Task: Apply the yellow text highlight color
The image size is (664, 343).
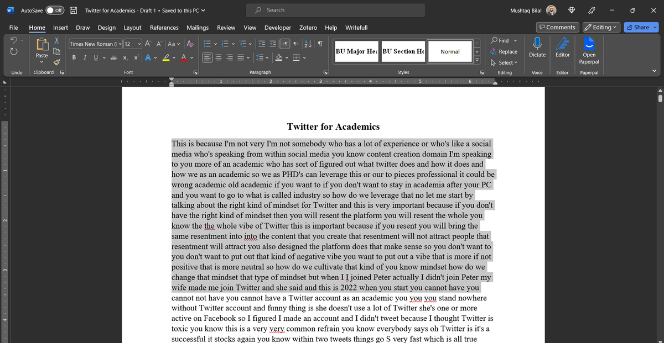Action: [166, 58]
